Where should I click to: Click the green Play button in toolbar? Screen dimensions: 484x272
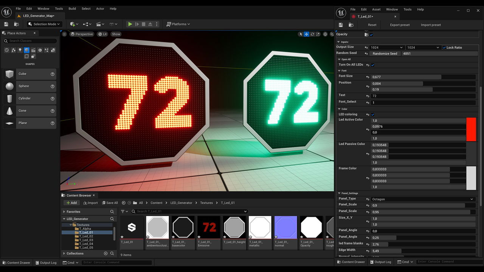pos(130,24)
